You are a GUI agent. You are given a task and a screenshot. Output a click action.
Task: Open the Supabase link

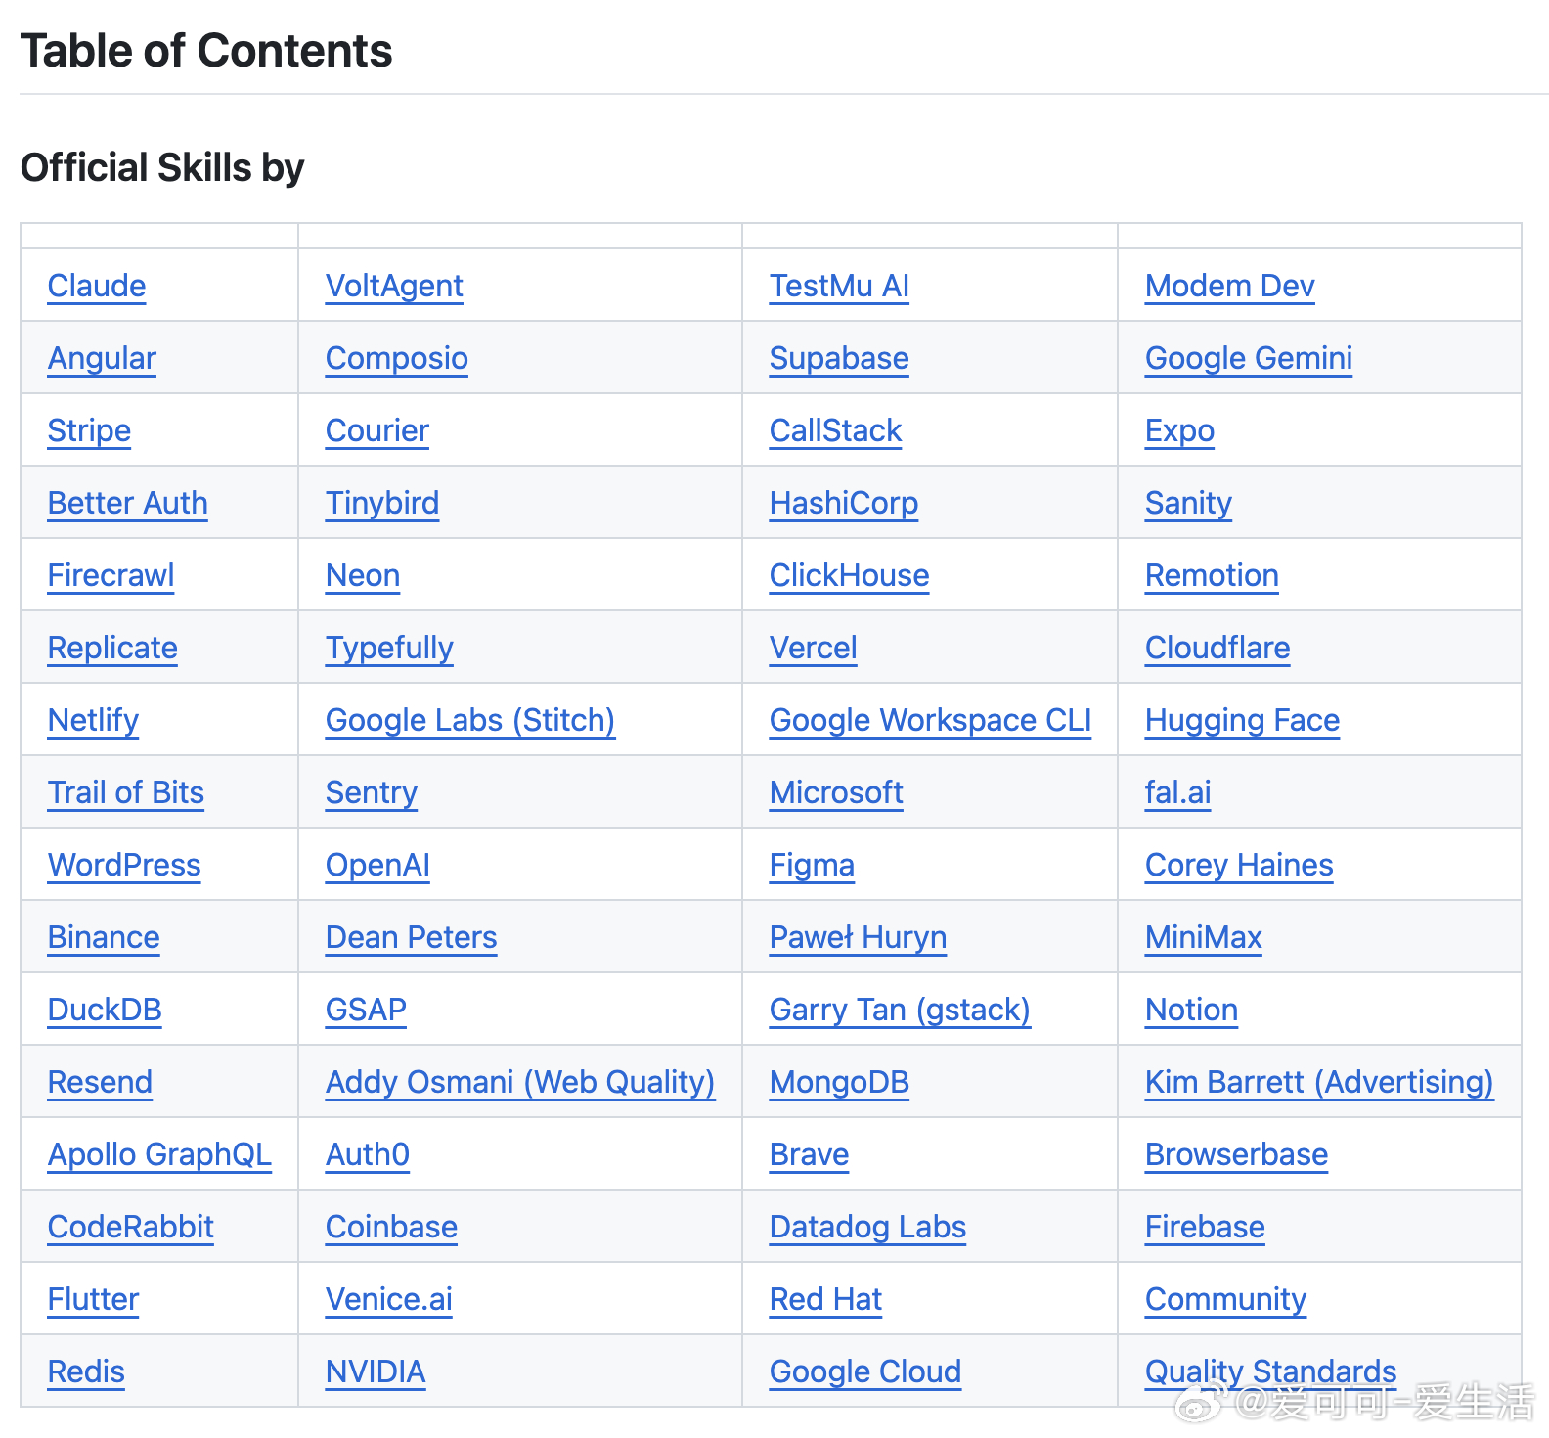click(839, 358)
